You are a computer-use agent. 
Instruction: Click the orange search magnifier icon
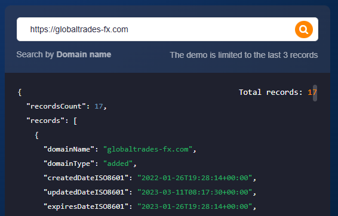tap(304, 29)
